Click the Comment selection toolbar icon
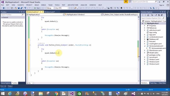The height and width of the screenshot is (96, 170). [x=115, y=8]
